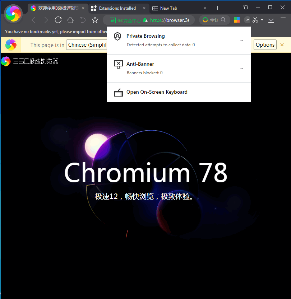Image resolution: width=291 pixels, height=299 pixels.
Task: Close the Extensions Installed tab
Action: point(144,8)
